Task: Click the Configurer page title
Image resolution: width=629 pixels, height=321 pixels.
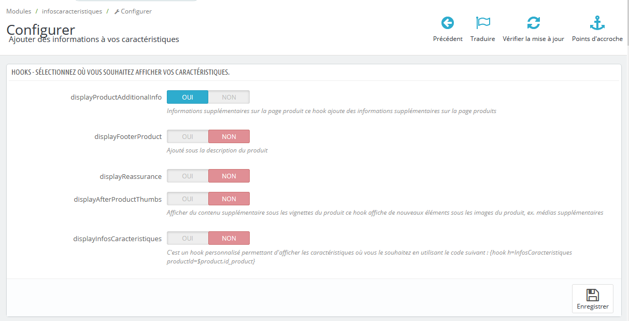Action: point(41,30)
